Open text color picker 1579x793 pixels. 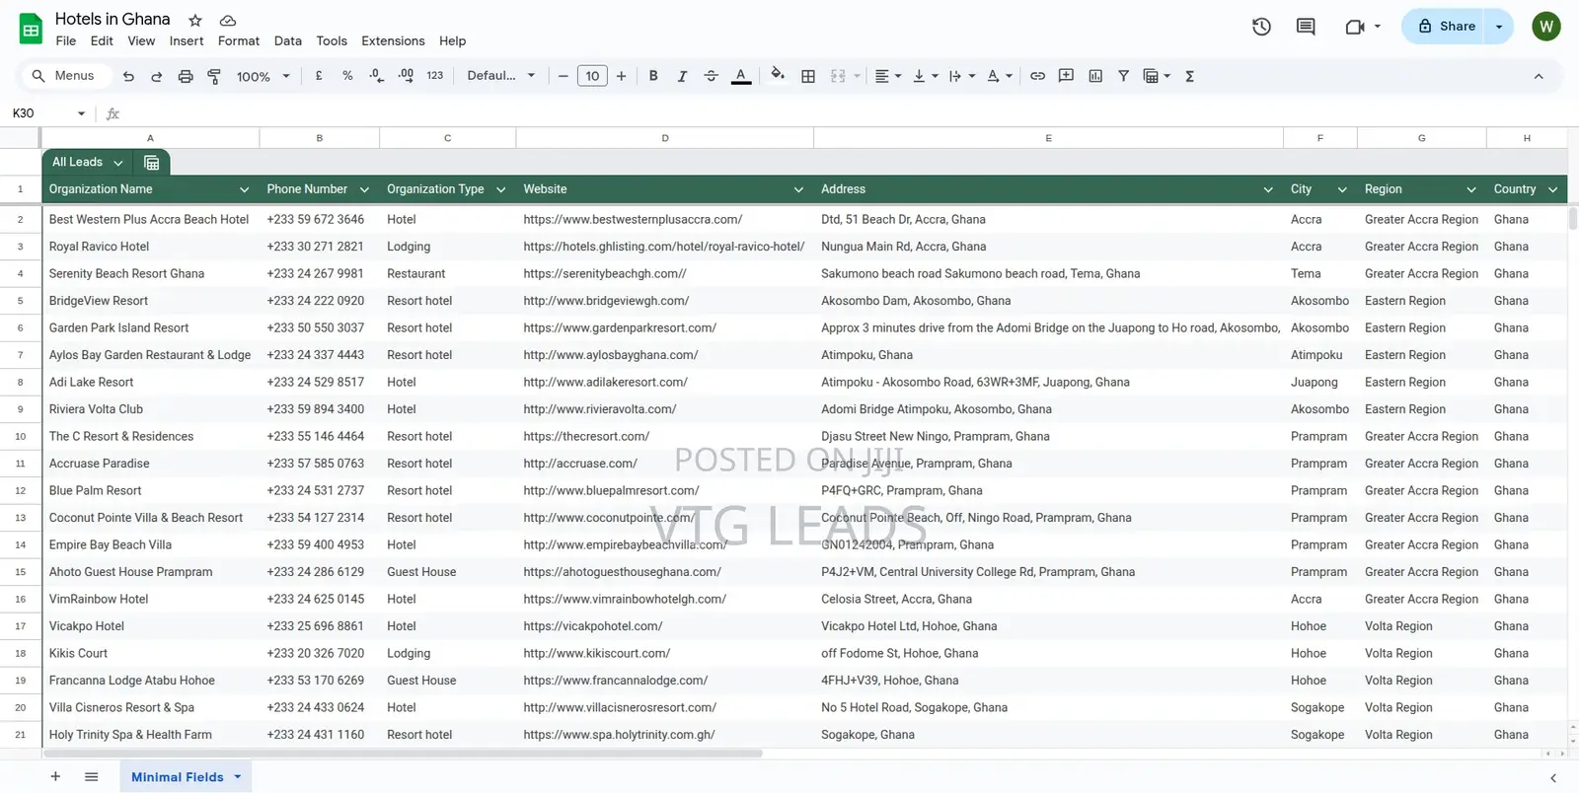(x=741, y=76)
